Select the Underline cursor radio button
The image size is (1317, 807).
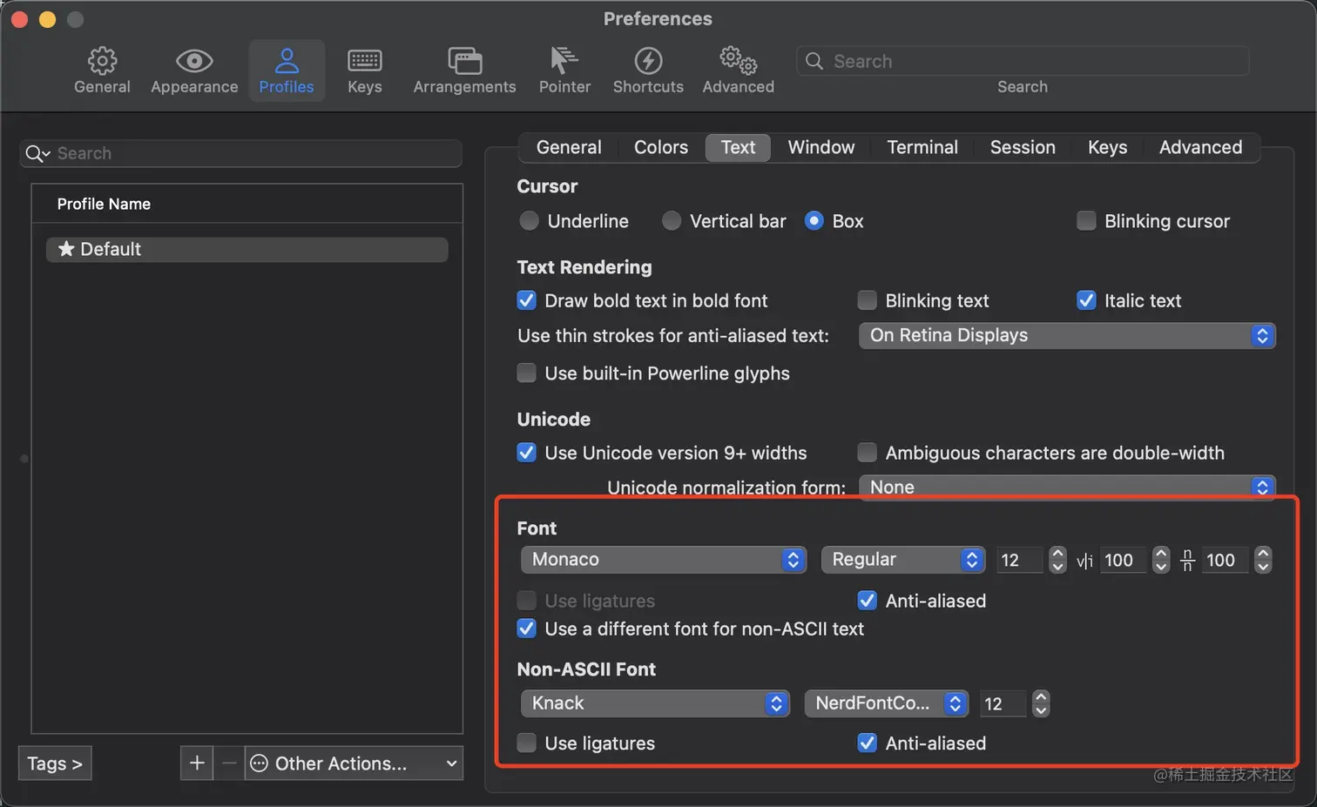(x=529, y=221)
